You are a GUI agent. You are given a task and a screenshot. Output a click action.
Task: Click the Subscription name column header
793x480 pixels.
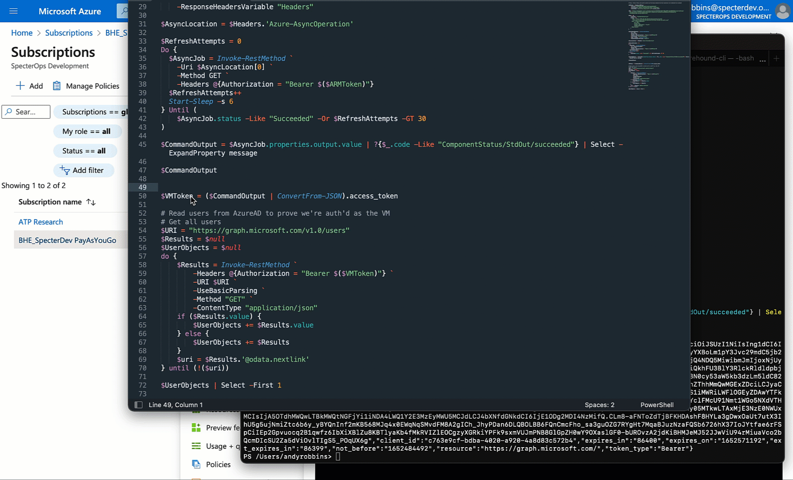pos(50,202)
